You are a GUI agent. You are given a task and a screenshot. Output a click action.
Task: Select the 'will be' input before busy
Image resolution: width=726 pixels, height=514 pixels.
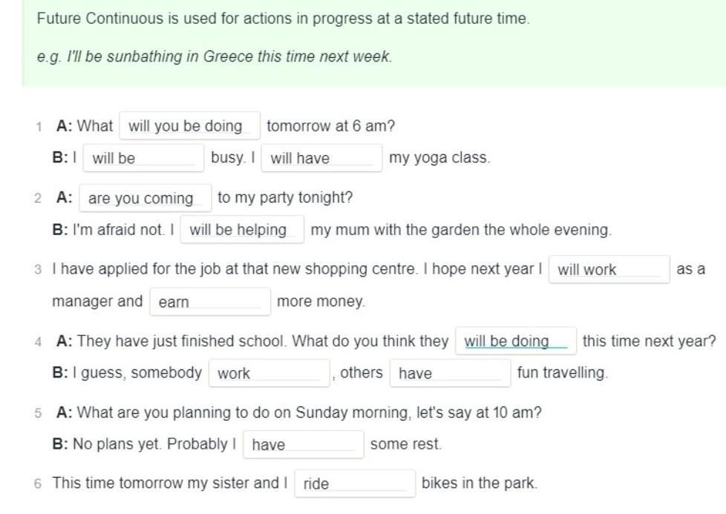143,158
